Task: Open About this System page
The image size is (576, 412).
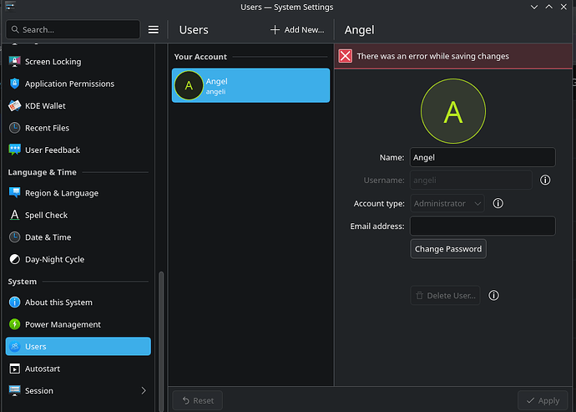Action: coord(78,302)
